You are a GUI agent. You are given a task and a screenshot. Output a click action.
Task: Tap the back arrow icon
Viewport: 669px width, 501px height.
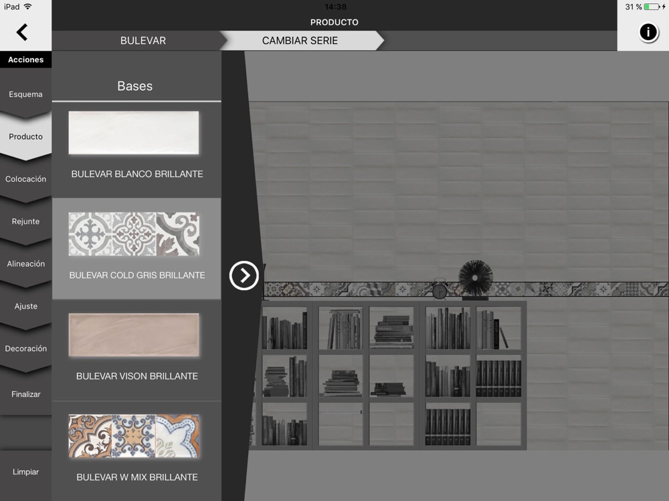pos(22,32)
